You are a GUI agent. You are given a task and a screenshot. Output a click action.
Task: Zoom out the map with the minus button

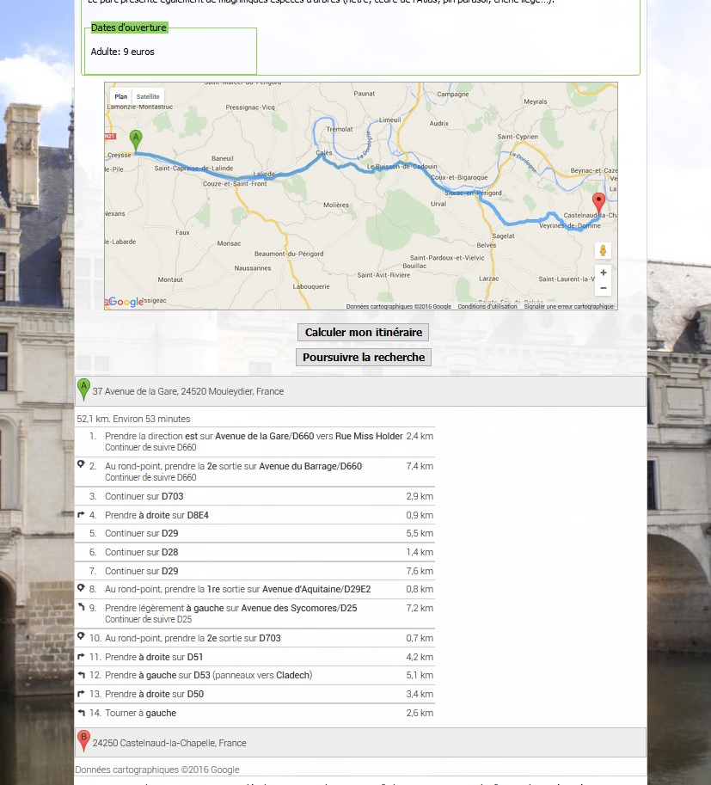tap(604, 288)
